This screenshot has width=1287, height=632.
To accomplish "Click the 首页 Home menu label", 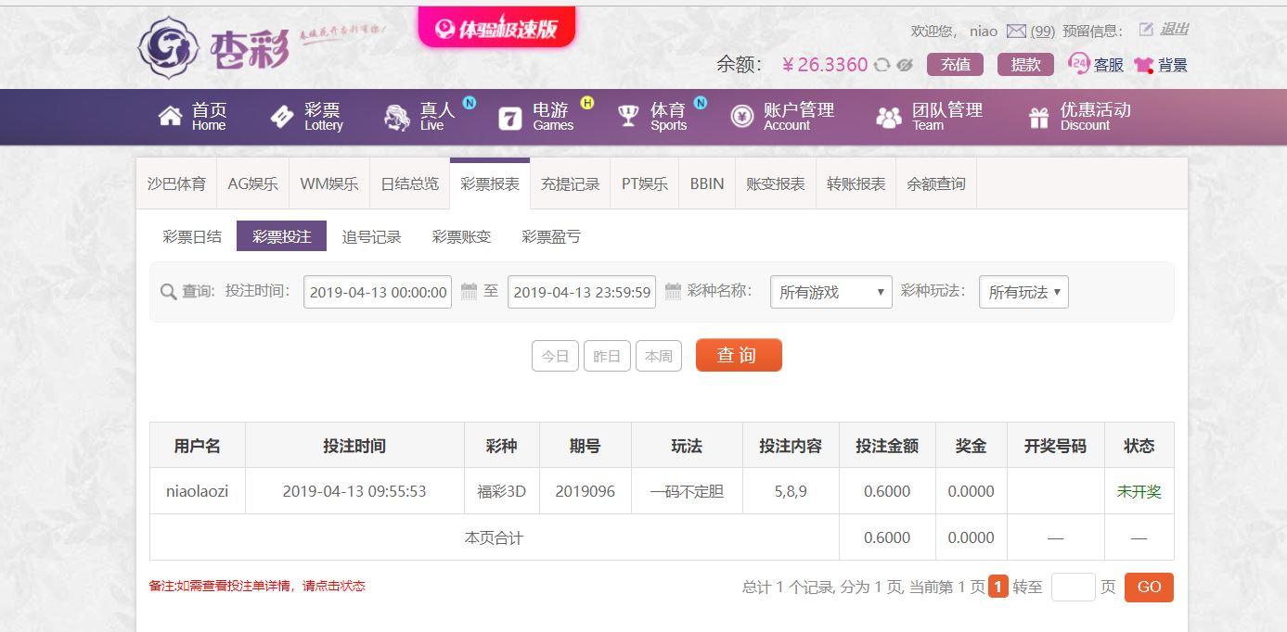I will click(x=209, y=117).
